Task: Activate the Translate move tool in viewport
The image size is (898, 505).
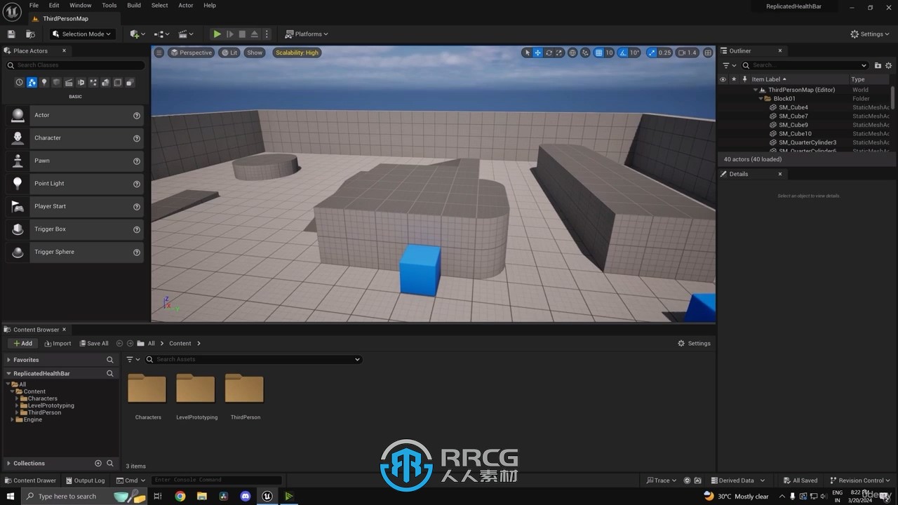Action: coord(538,53)
